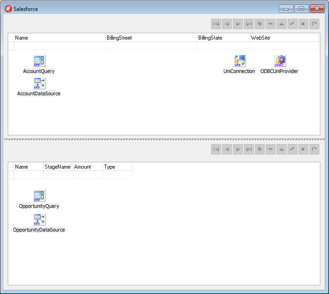Click the StageName column header
Screen dimensions: 329x294
(58, 167)
